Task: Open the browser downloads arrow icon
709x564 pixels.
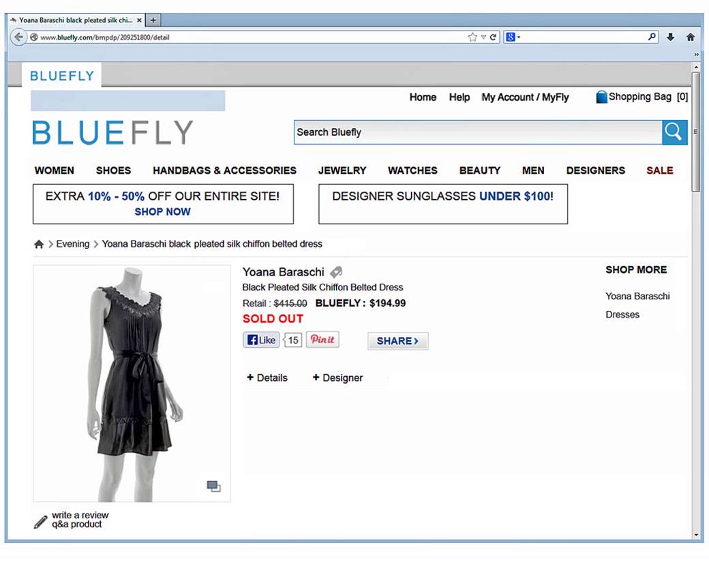Action: tap(671, 37)
